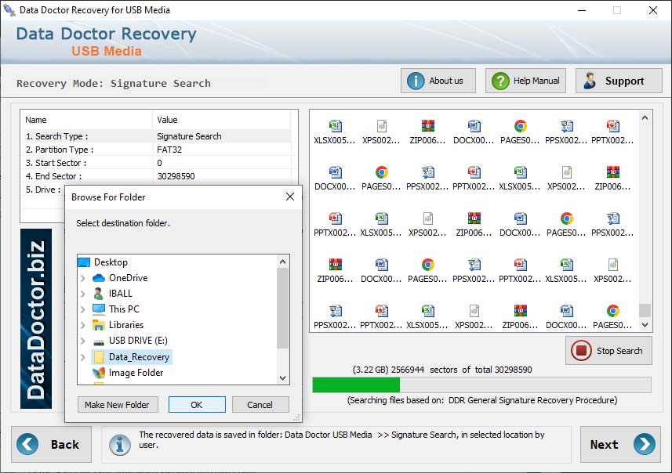
Task: Expand the OneDrive tree node
Action: [x=83, y=278]
